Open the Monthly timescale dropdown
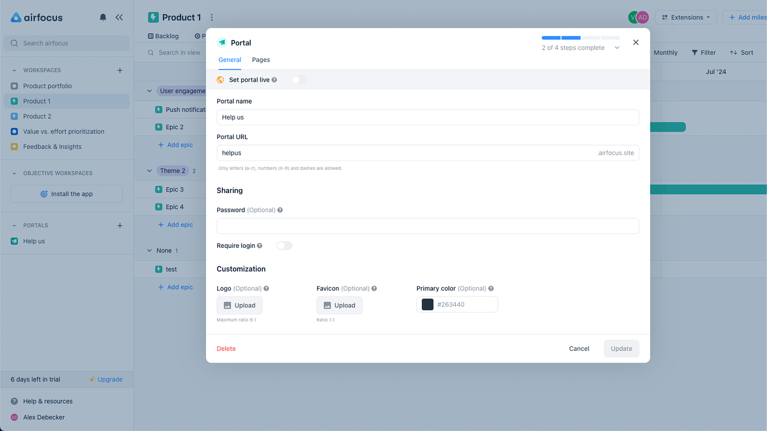 (x=665, y=53)
